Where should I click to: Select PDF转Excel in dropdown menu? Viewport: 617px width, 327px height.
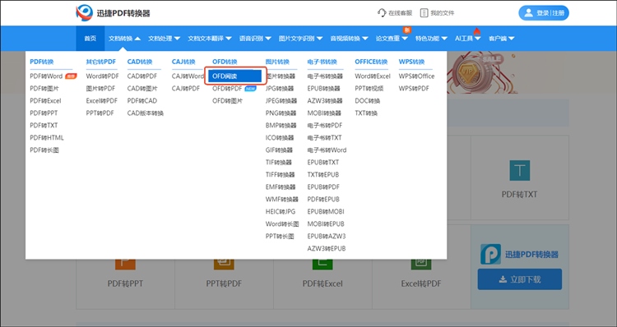tap(45, 101)
